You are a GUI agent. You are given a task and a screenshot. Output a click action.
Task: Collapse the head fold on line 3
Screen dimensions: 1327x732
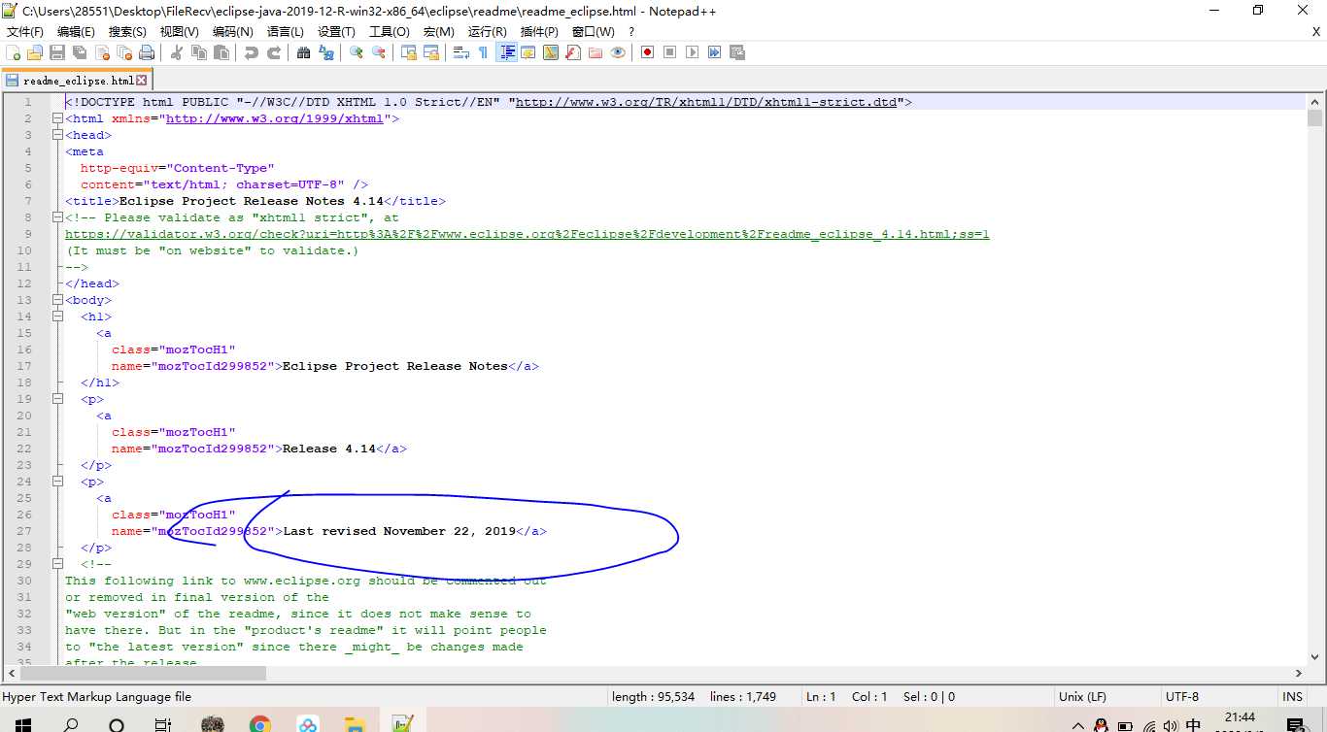57,135
